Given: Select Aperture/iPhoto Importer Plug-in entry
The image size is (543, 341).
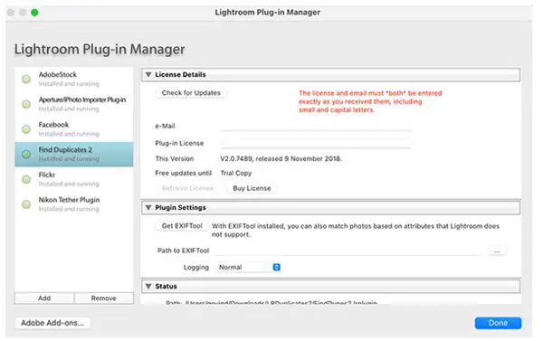Looking at the screenshot, I should 74,104.
